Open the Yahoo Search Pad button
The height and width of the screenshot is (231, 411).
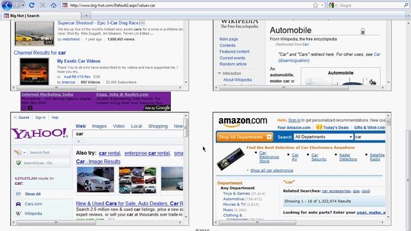(42, 153)
